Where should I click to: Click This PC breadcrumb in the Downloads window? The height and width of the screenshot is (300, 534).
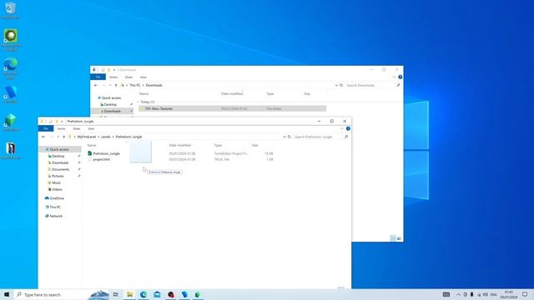pos(135,85)
